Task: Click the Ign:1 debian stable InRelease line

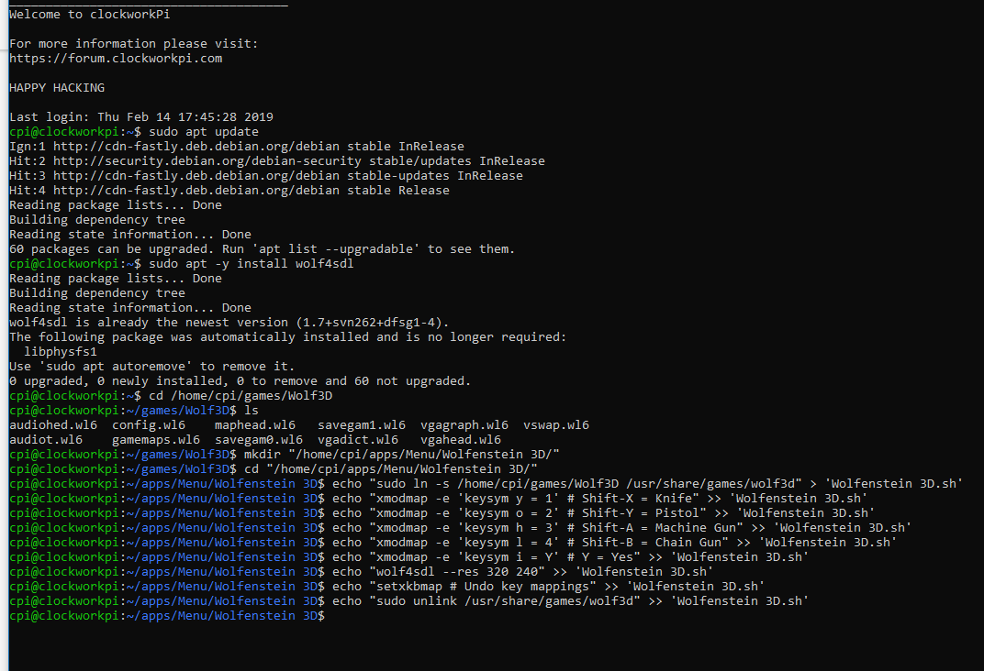Action: tap(237, 147)
